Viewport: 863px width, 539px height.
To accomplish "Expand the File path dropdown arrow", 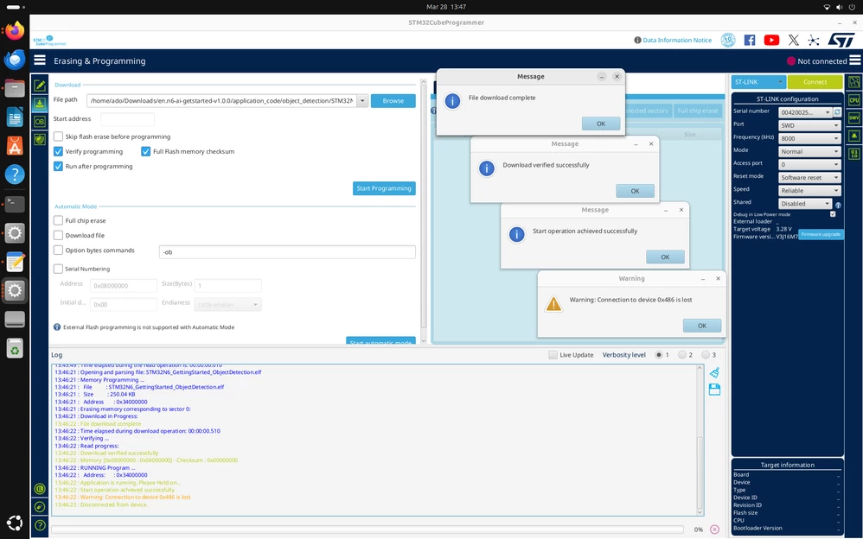I will coord(362,101).
